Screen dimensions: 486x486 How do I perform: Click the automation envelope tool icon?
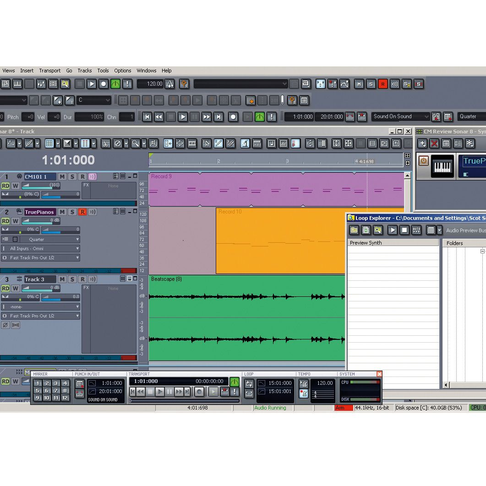click(x=344, y=84)
